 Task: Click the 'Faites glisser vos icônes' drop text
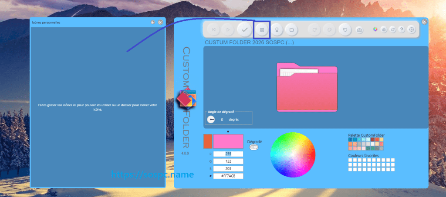(x=98, y=107)
